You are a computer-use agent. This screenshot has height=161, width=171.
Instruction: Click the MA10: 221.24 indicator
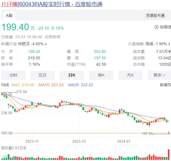[51, 85]
